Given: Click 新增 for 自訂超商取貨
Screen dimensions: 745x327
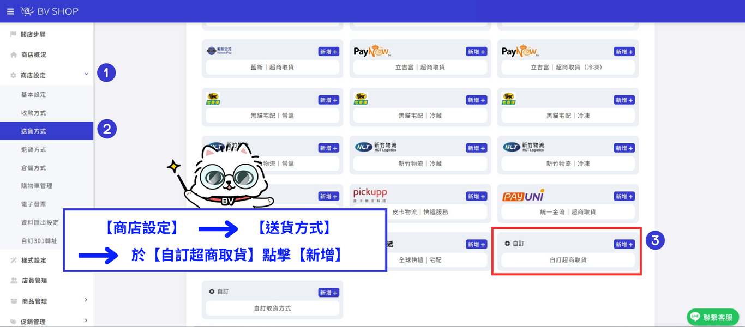Looking at the screenshot, I should [624, 245].
